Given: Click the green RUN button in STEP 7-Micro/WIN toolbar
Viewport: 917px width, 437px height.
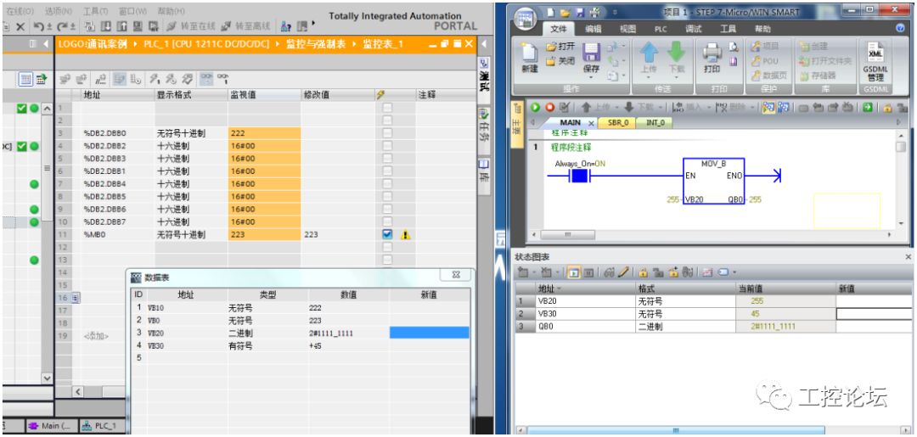Looking at the screenshot, I should pyautogui.click(x=535, y=108).
